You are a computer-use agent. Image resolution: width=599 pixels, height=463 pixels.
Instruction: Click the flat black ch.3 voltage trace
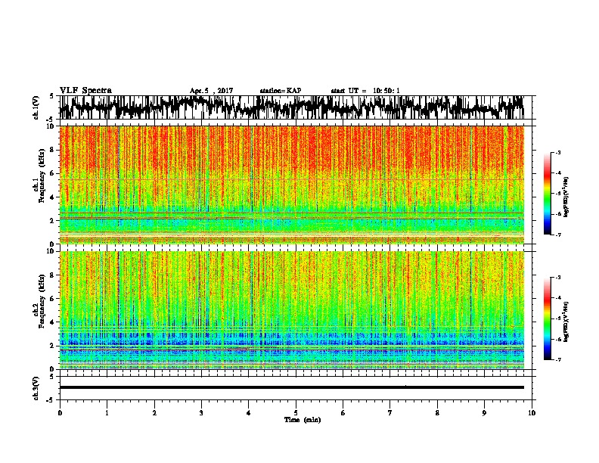click(x=291, y=387)
